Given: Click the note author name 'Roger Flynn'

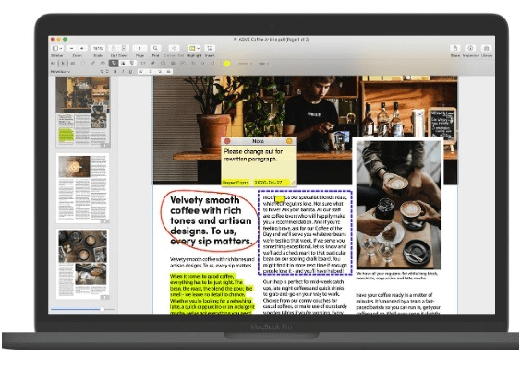Looking at the screenshot, I should pyautogui.click(x=236, y=183).
